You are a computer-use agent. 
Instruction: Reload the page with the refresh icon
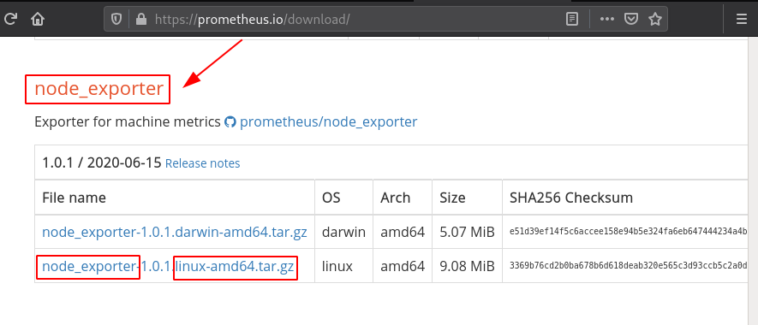pos(10,19)
